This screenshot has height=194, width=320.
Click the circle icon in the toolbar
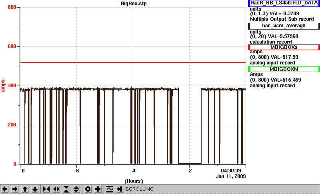88,189
